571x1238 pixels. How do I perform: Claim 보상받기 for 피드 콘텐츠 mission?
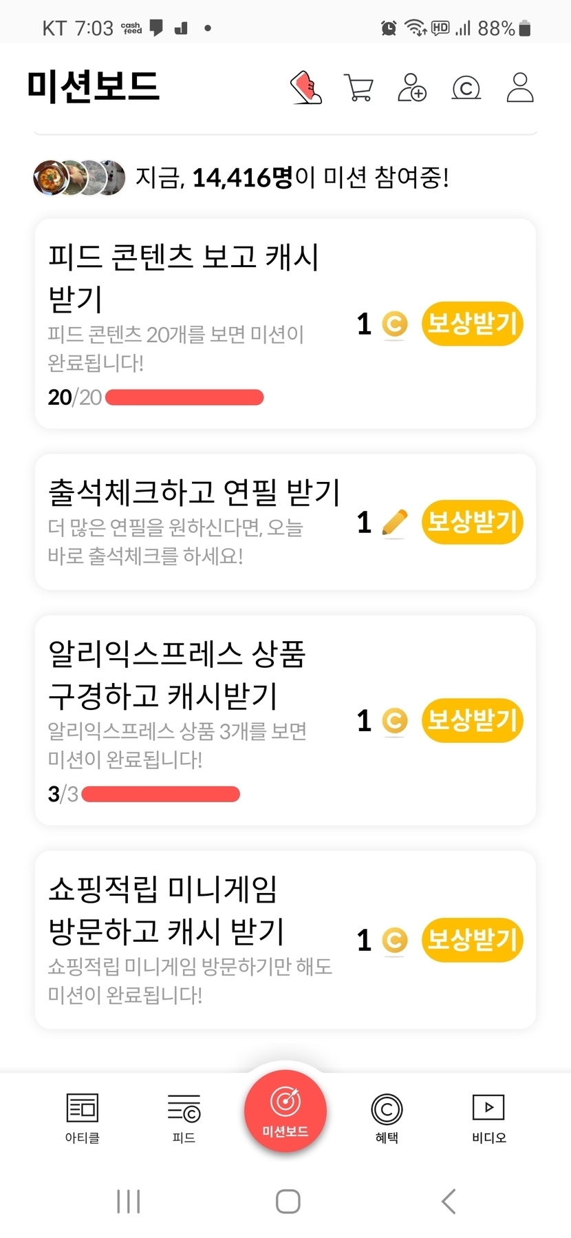click(472, 324)
